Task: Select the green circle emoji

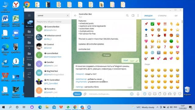Action: 171,41
